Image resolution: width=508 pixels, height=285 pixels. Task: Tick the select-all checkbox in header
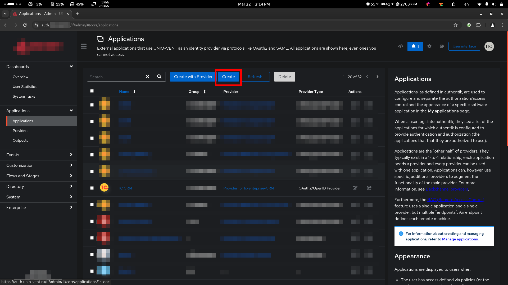92,91
